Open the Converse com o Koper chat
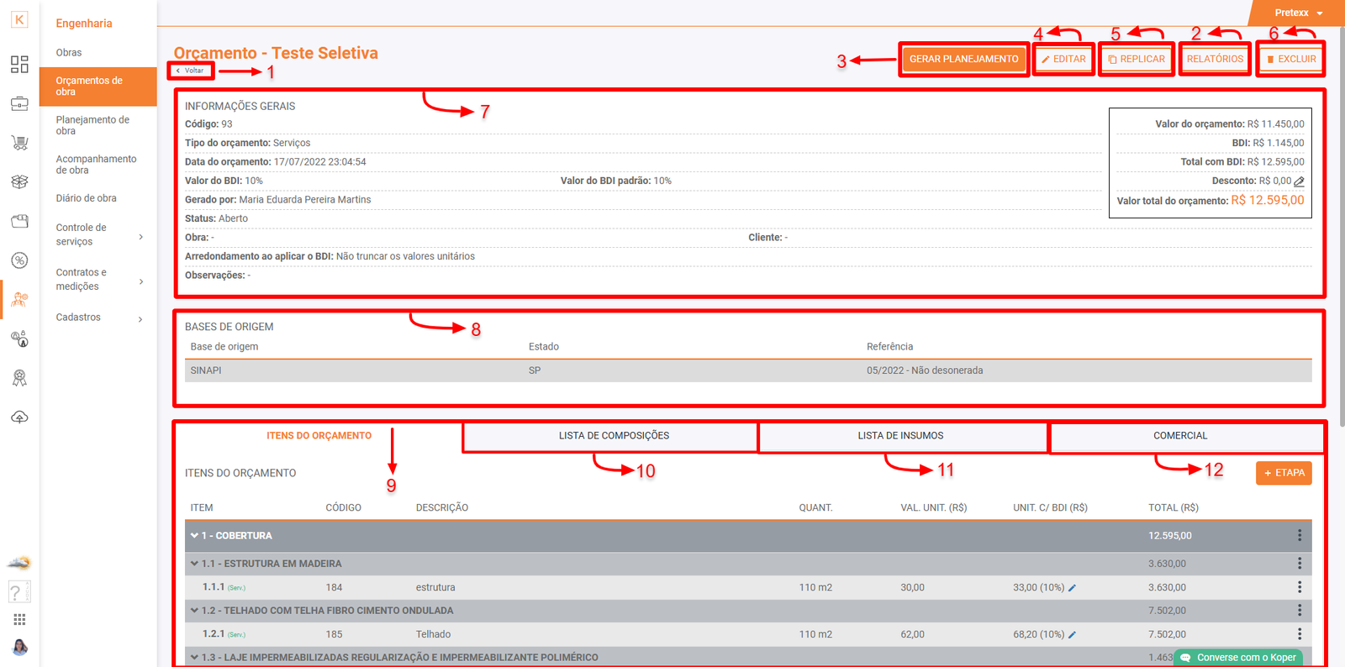 tap(1239, 657)
